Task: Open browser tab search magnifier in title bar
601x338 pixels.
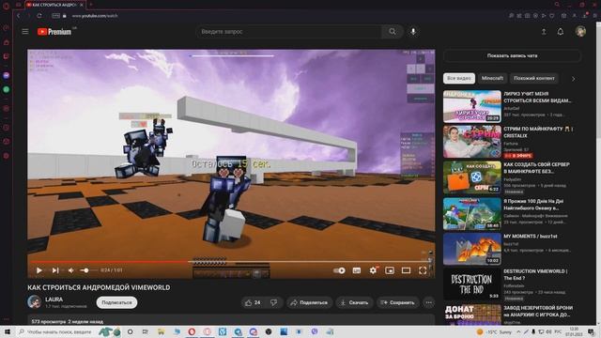Action: pos(557,5)
